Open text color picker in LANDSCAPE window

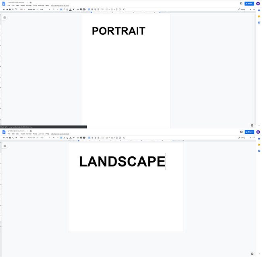[x=71, y=138]
